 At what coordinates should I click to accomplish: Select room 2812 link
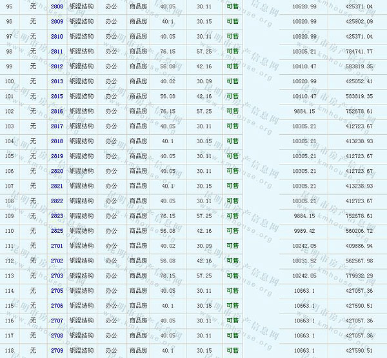point(57,66)
